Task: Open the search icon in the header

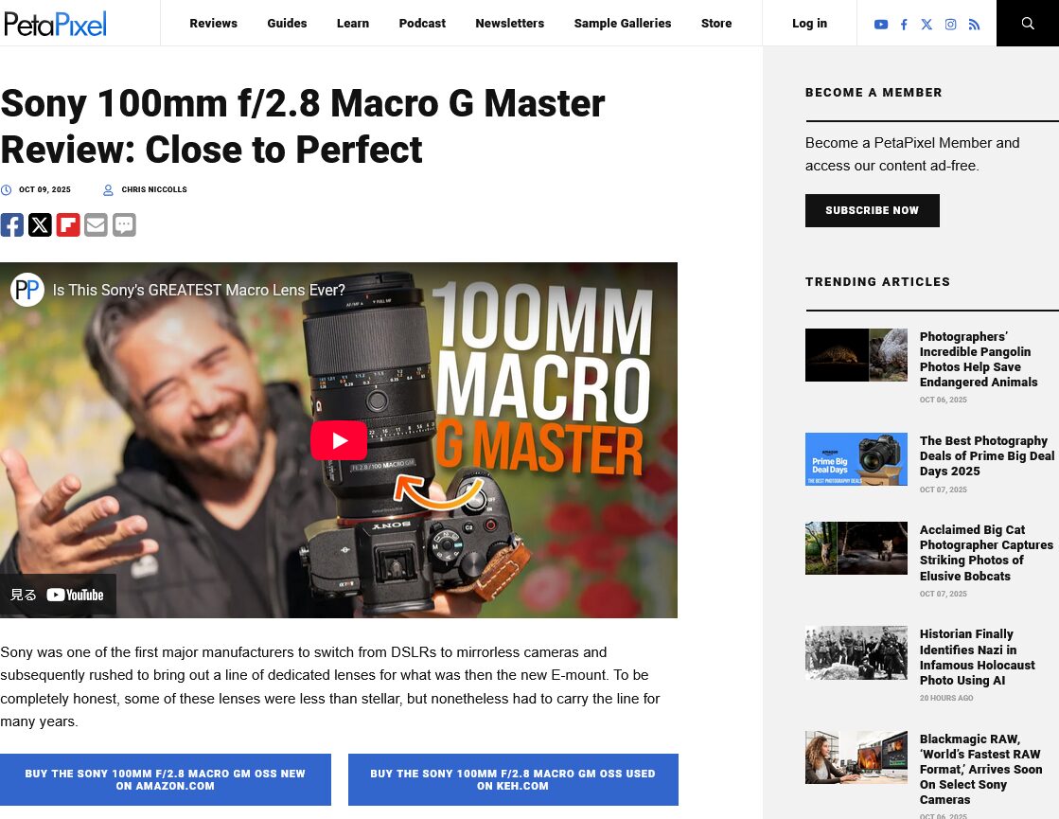Action: 1027,23
